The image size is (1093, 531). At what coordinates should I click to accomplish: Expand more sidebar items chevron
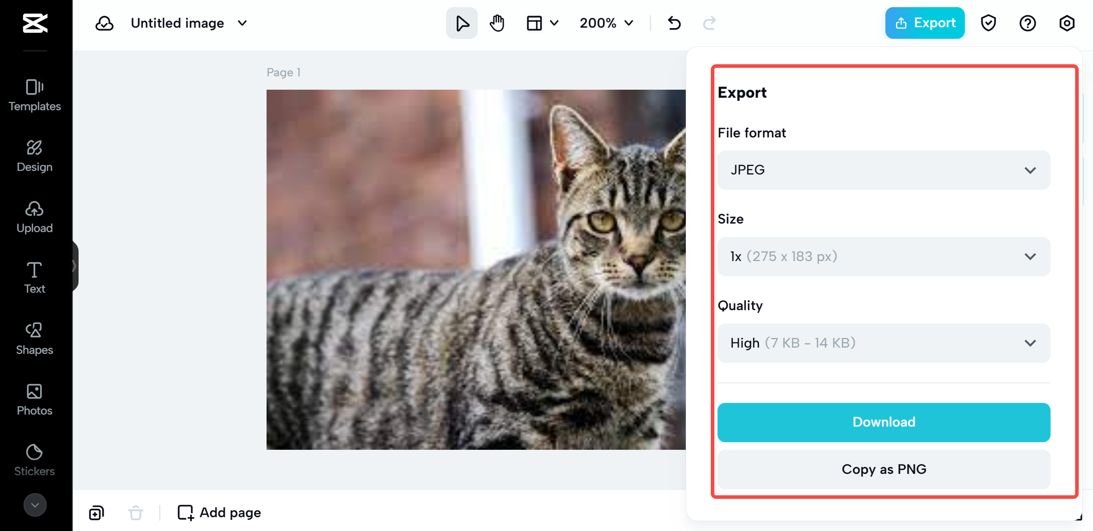pos(35,505)
